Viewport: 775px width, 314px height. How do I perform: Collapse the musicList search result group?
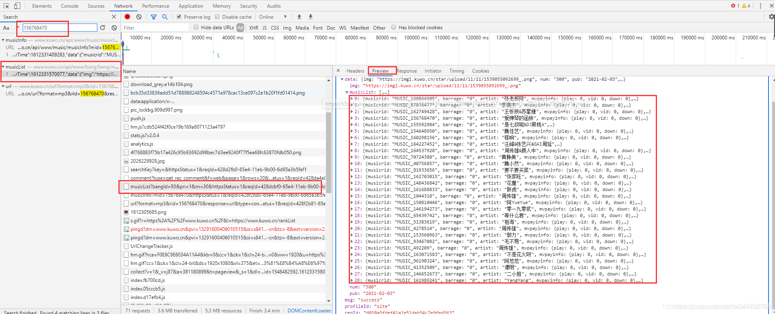point(3,67)
